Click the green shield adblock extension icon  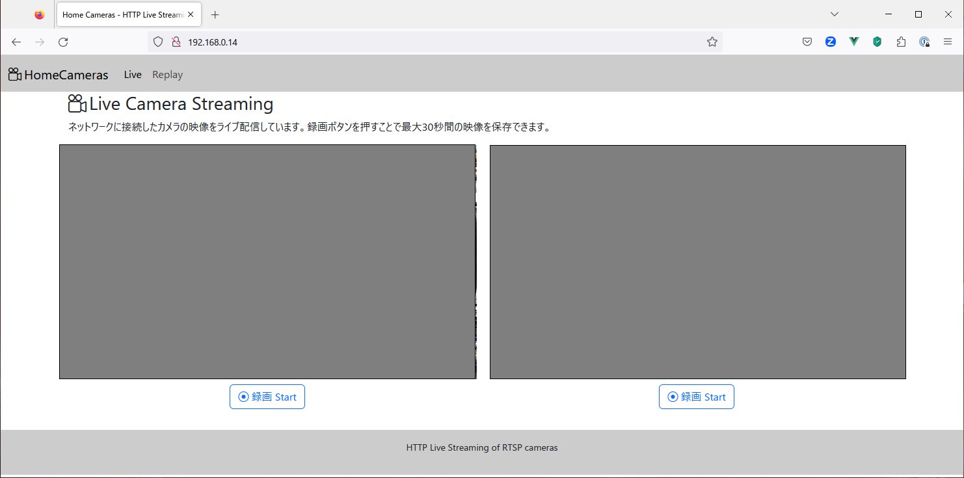coord(877,42)
